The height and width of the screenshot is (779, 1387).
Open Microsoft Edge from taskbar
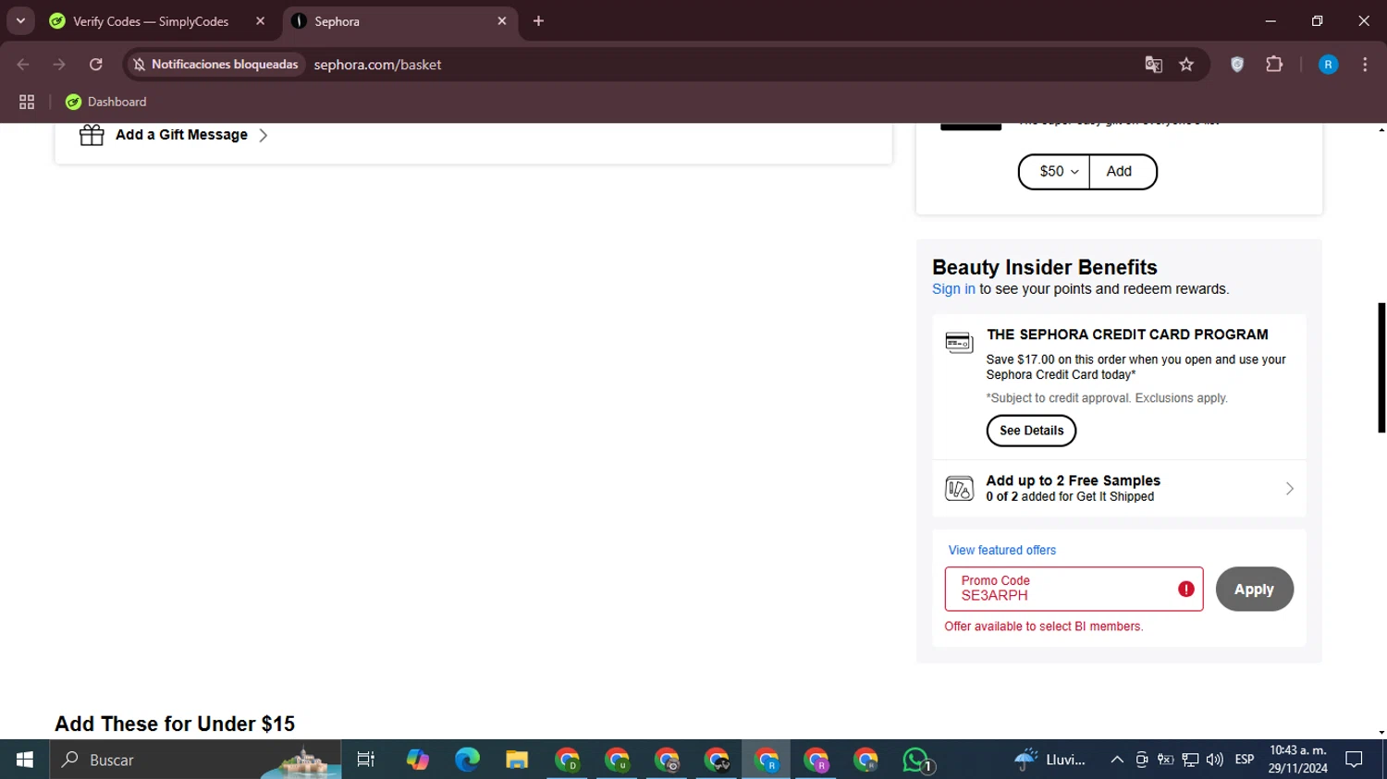(467, 760)
